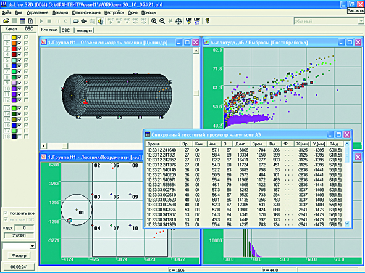Toggle the 'вкл. все OSC' checkbox
This screenshot has height=273, width=365.
[x=6, y=219]
